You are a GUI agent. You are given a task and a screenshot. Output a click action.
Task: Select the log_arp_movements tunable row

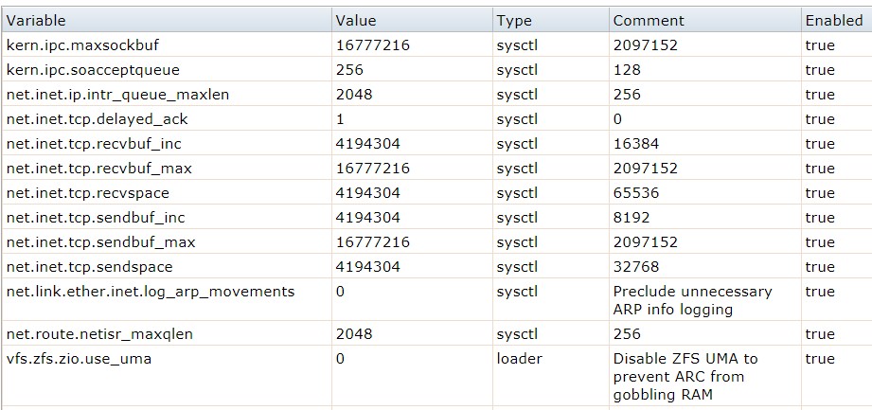tap(150, 292)
